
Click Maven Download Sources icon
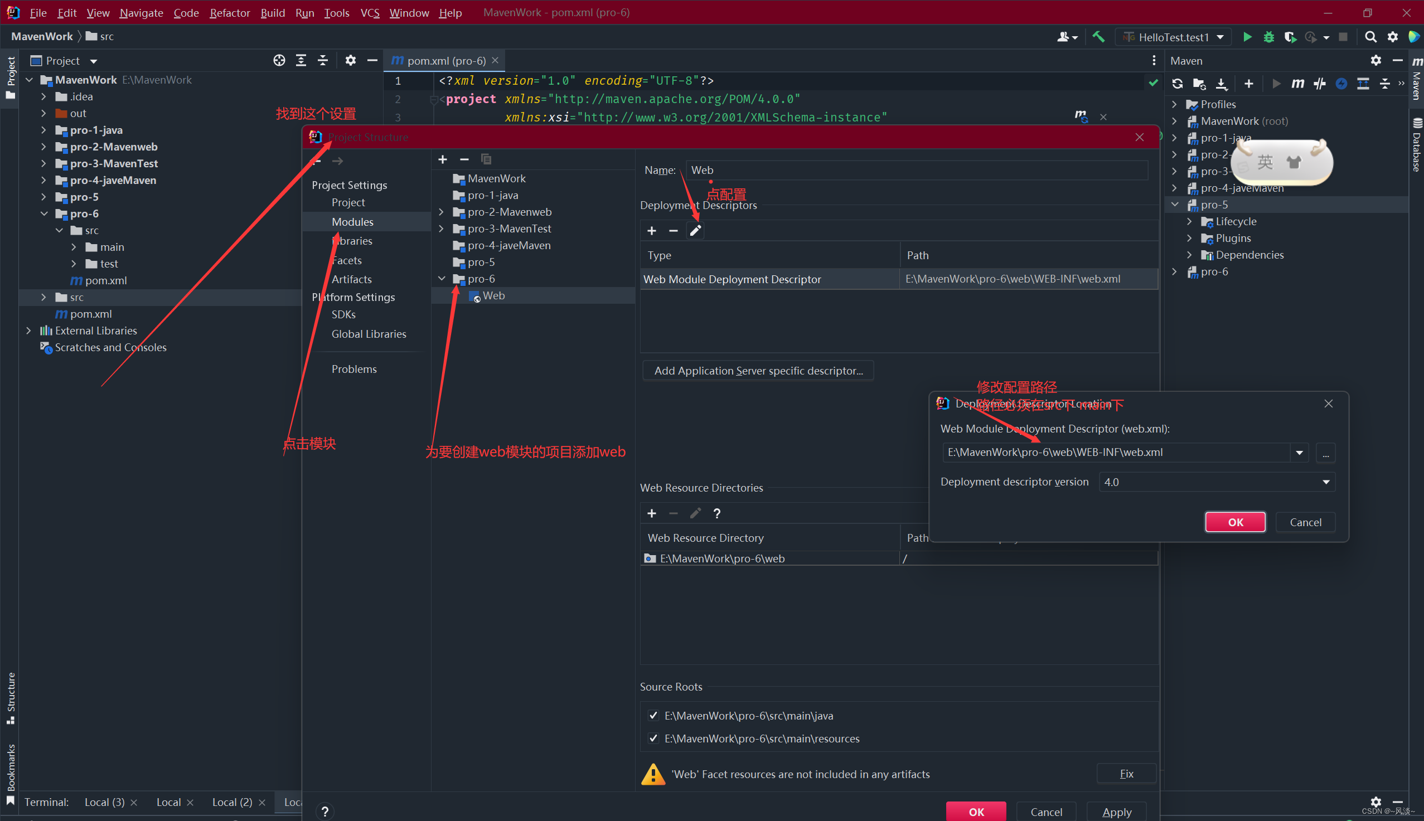pos(1221,84)
